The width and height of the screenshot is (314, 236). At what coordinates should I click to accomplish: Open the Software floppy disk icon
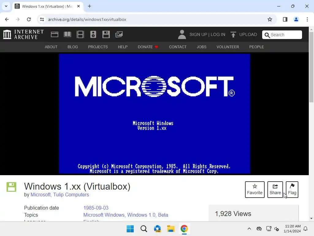pos(106,34)
